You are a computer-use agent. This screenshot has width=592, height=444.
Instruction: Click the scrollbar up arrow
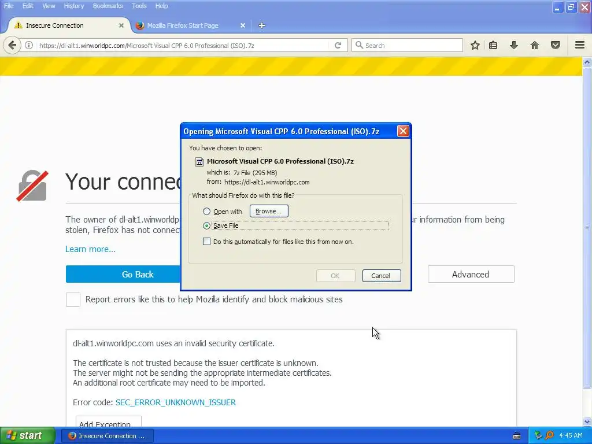(587, 62)
